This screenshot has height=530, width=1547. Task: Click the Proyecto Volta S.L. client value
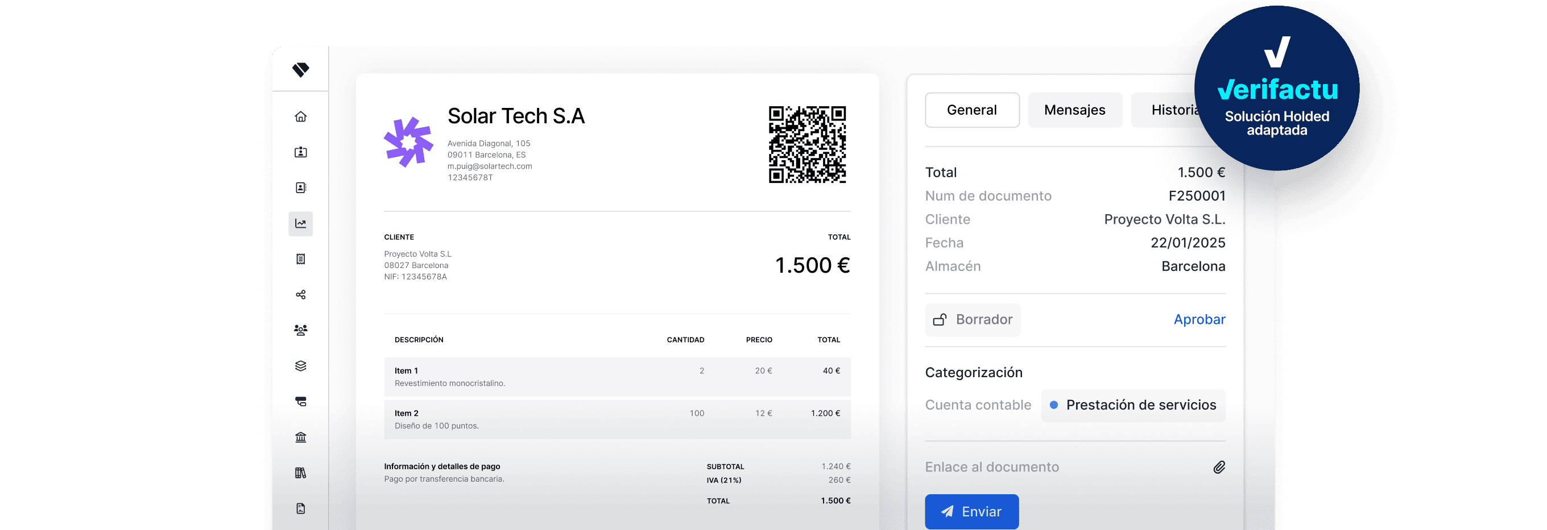pyautogui.click(x=1164, y=219)
